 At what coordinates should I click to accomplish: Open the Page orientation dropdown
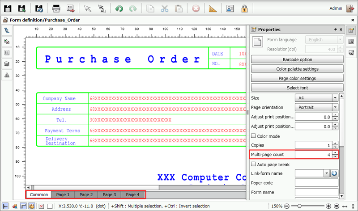pyautogui.click(x=335, y=107)
